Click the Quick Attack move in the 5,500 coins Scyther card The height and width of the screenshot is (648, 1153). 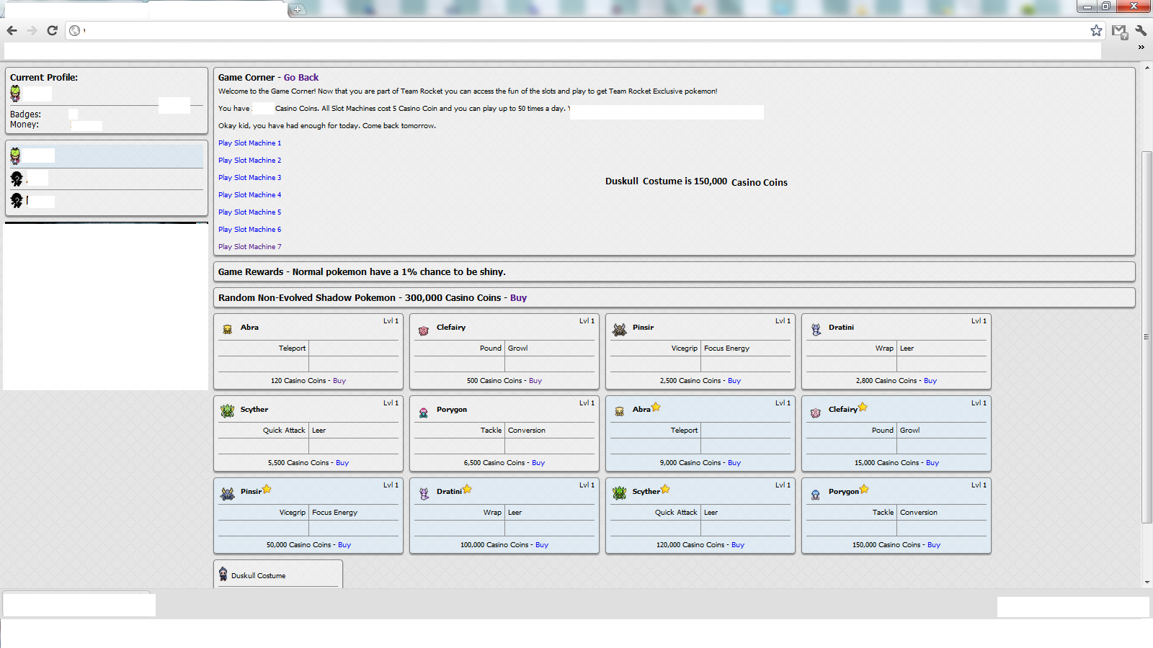(x=284, y=431)
